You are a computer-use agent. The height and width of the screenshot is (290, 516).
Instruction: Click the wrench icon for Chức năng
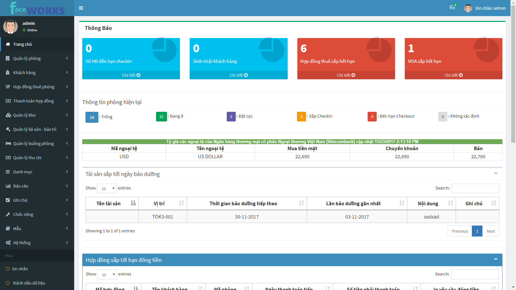pyautogui.click(x=8, y=214)
